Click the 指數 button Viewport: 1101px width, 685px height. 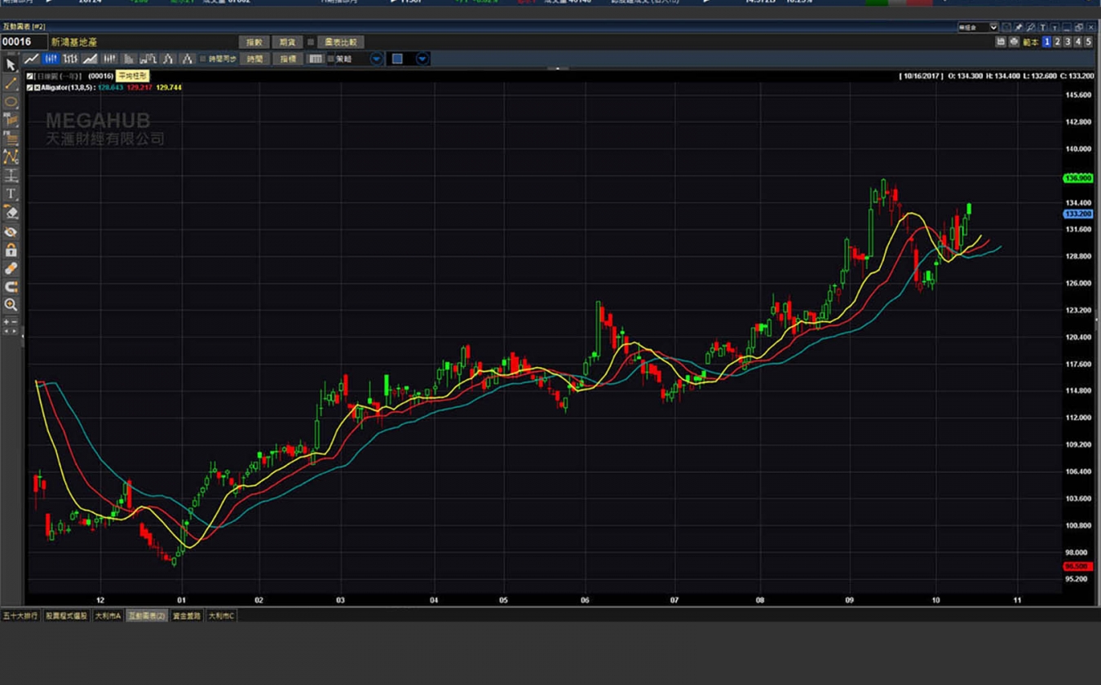(x=254, y=42)
